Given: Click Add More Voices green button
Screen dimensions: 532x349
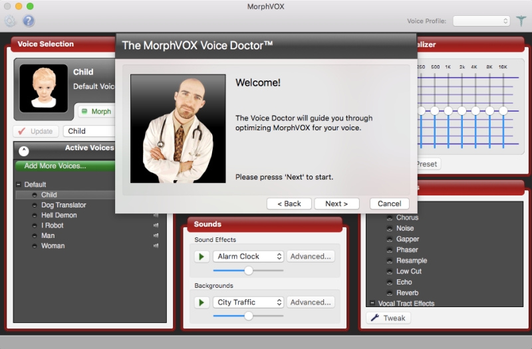Looking at the screenshot, I should pyautogui.click(x=65, y=166).
